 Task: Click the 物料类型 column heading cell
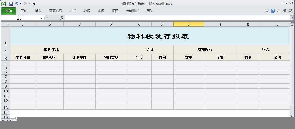pyautogui.click(x=111, y=57)
